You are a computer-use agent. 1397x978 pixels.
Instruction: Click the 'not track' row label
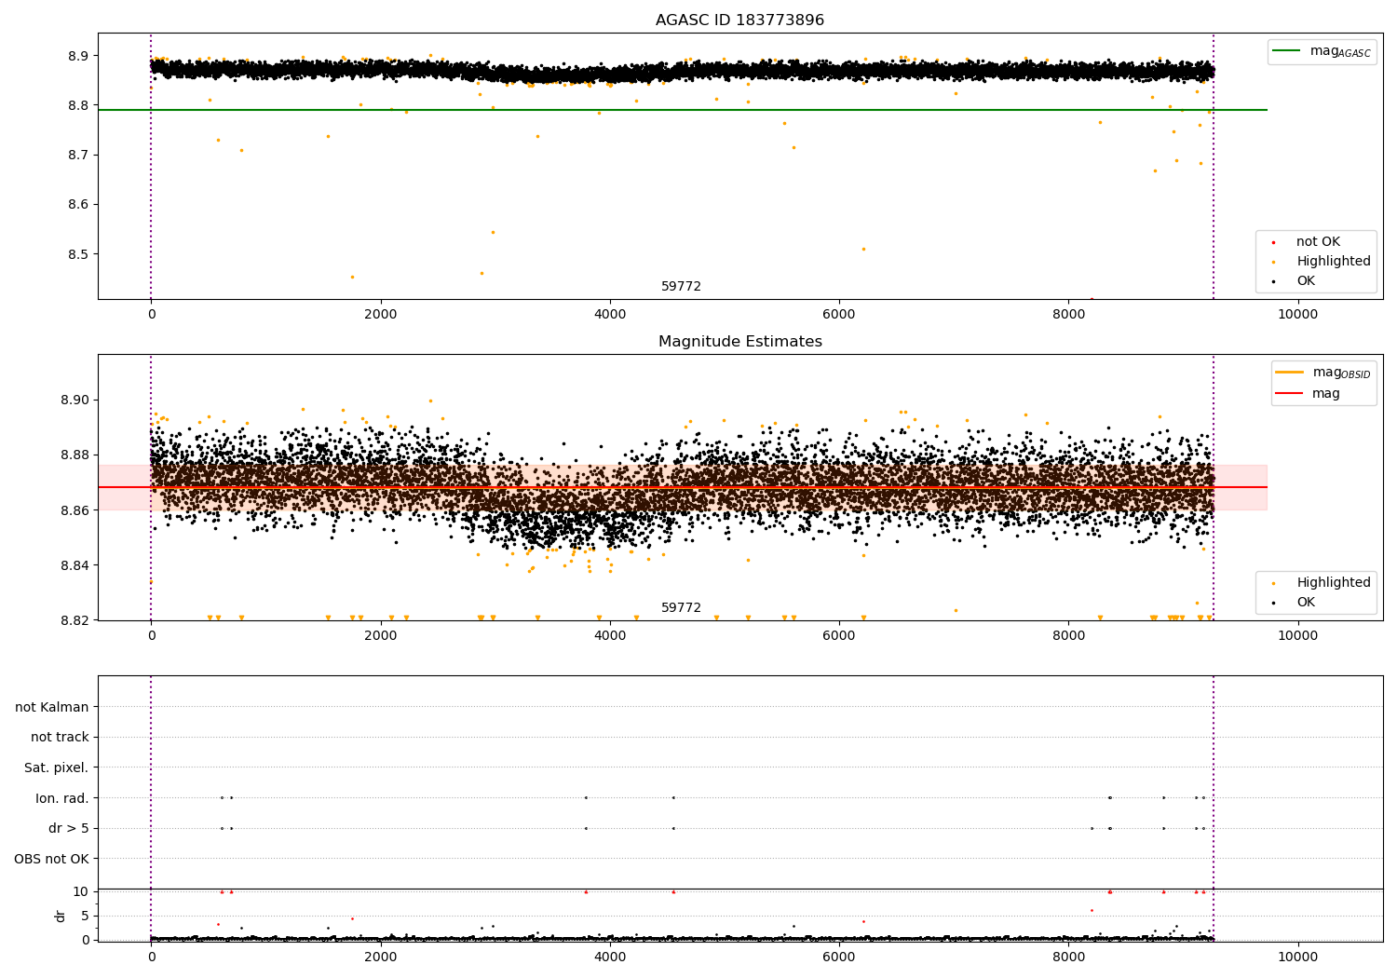(60, 738)
